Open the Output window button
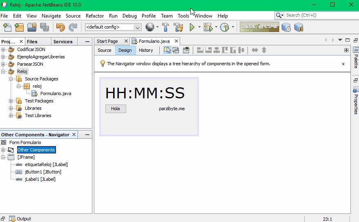This screenshot has height=222, width=359. point(20,219)
